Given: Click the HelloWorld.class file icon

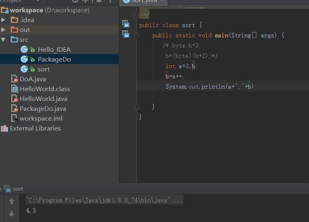Looking at the screenshot, I should [x=14, y=89].
